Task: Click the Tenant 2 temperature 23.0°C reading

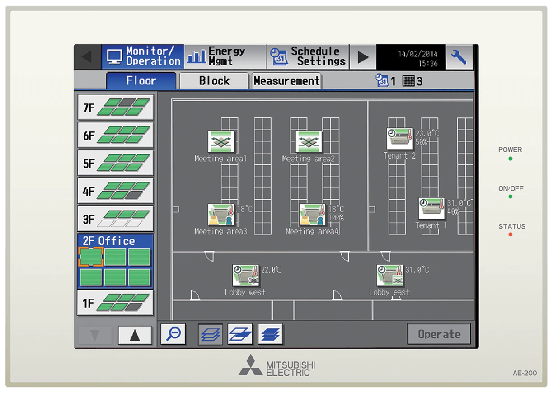Action: (427, 133)
